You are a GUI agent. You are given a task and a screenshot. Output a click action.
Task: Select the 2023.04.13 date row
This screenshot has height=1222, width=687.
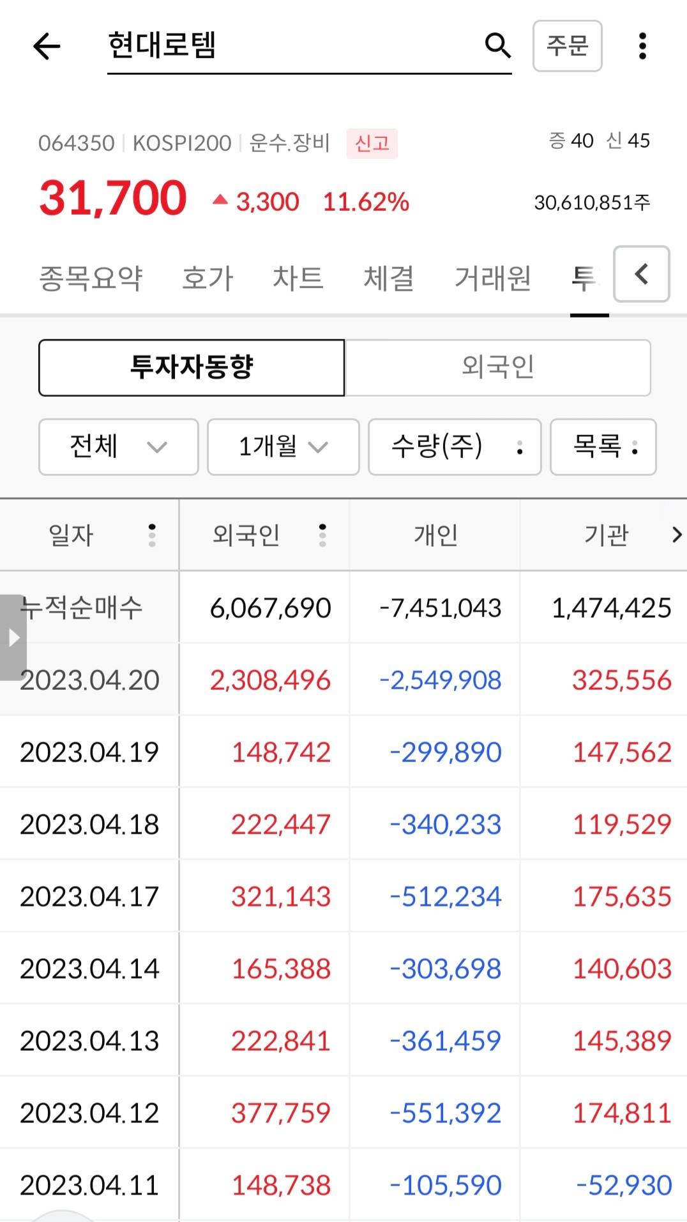point(89,1041)
